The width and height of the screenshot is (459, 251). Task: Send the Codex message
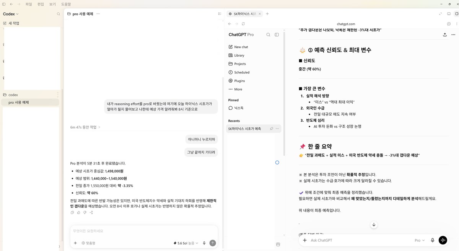pos(213,243)
